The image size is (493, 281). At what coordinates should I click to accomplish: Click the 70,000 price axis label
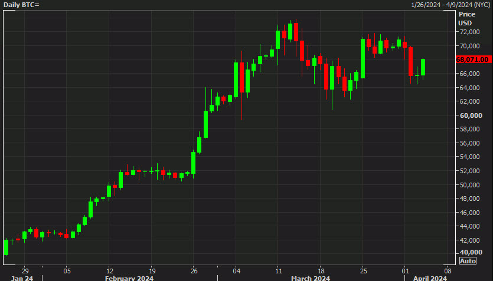point(469,46)
